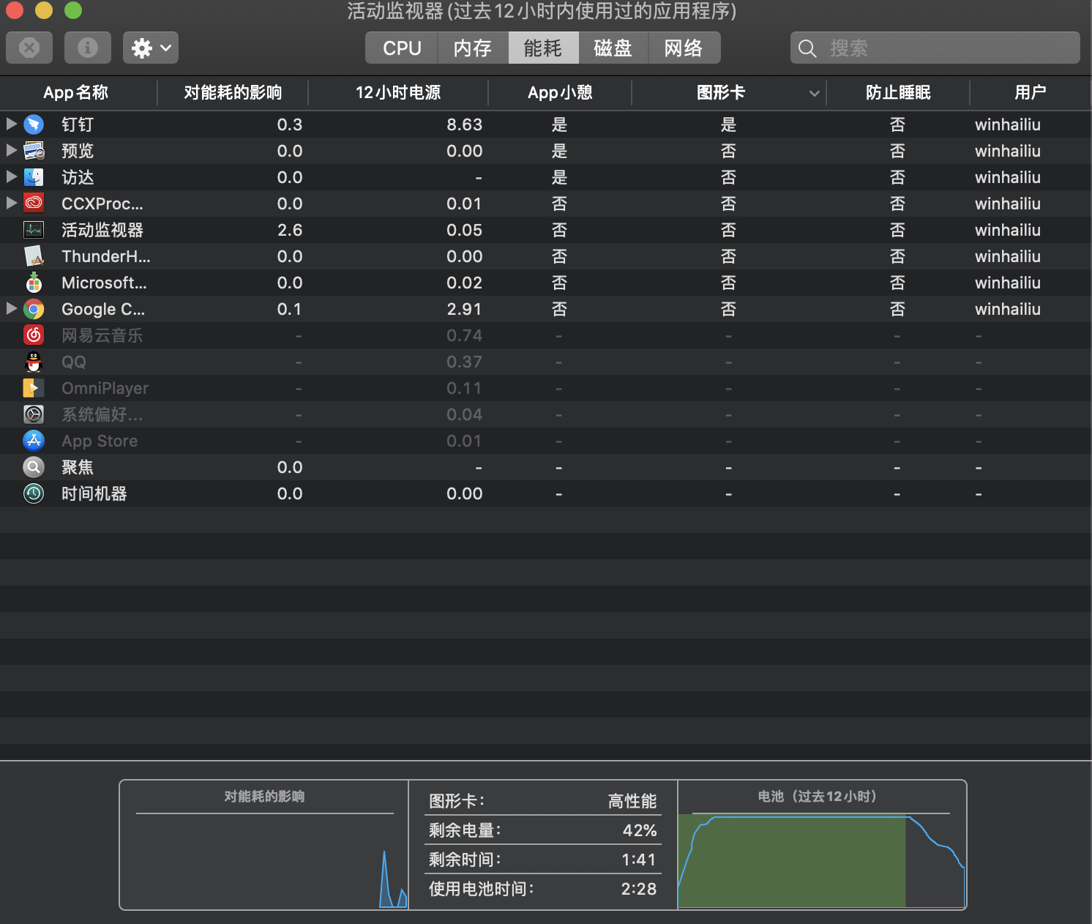Expand the Google Chrome disclosure triangle
This screenshot has width=1092, height=924.
[x=11, y=308]
